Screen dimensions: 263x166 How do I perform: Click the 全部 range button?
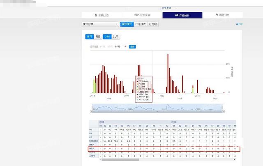pyautogui.click(x=132, y=46)
